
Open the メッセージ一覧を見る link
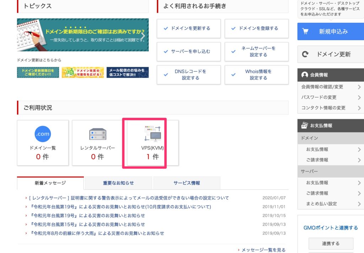point(263,250)
